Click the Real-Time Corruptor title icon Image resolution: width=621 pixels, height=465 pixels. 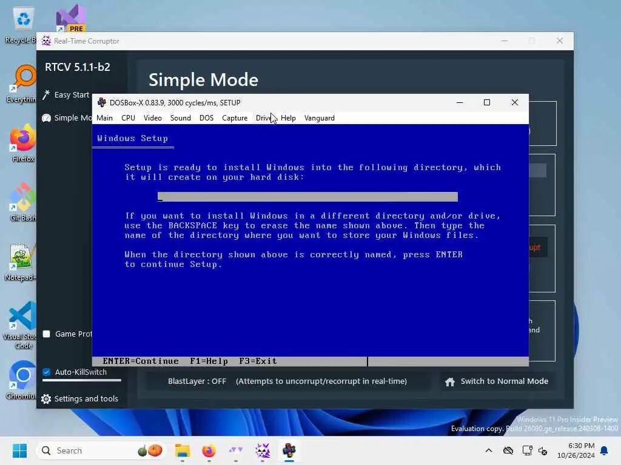[46, 41]
